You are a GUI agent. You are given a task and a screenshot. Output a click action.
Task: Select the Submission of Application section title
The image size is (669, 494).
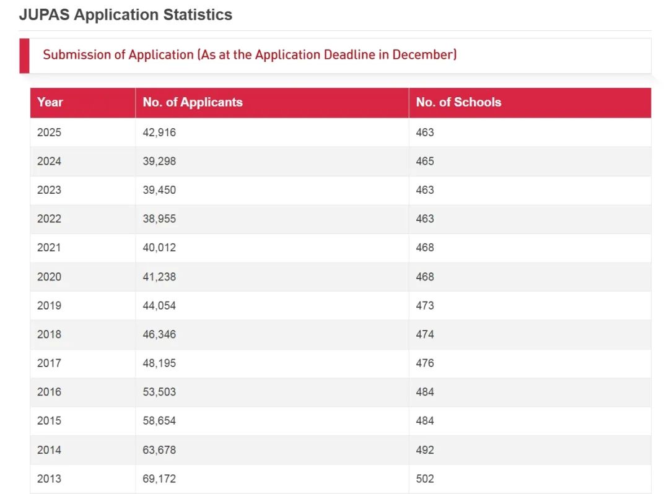point(250,55)
